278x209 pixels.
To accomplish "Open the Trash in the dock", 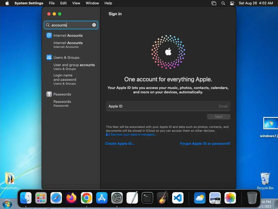I will pyautogui.click(x=252, y=198).
